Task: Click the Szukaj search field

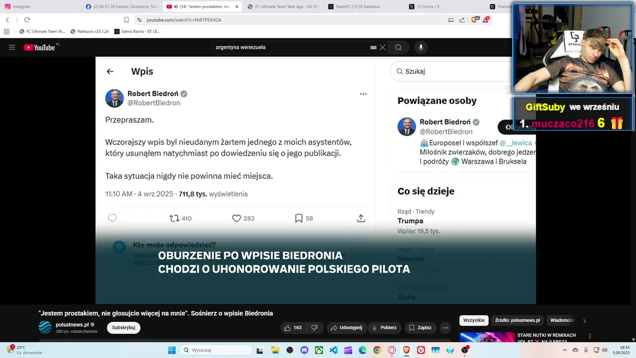Action: tap(452, 72)
